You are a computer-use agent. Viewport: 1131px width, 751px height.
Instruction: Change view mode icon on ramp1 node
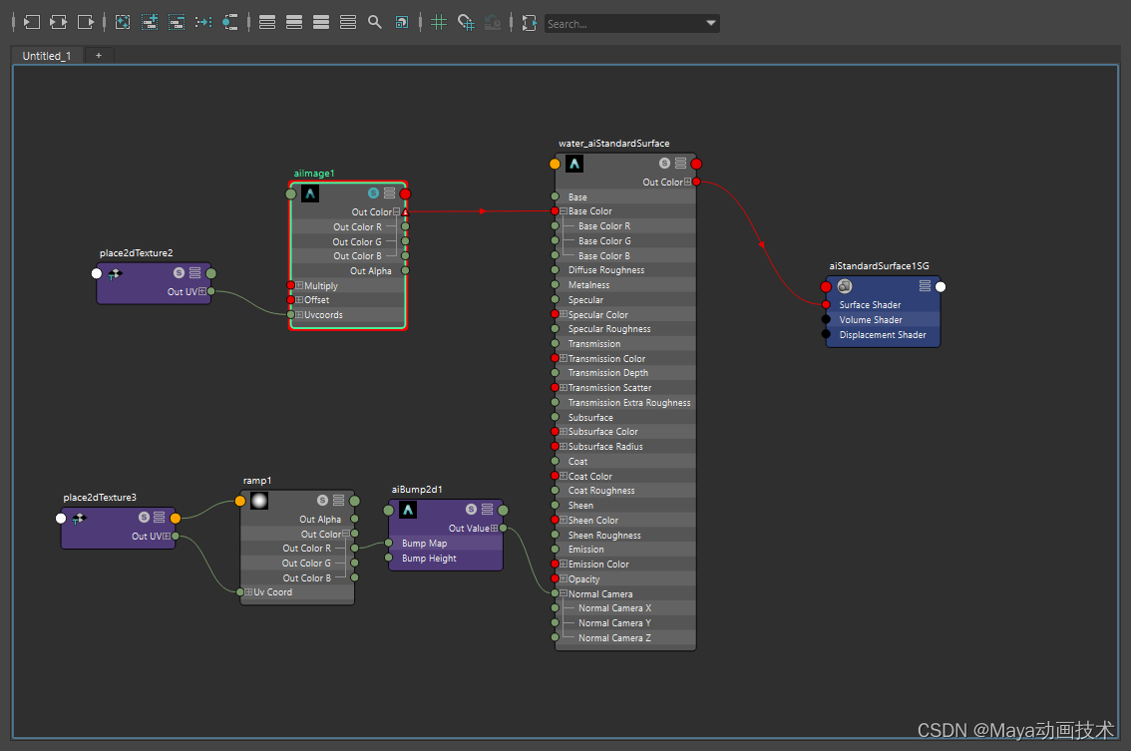338,500
